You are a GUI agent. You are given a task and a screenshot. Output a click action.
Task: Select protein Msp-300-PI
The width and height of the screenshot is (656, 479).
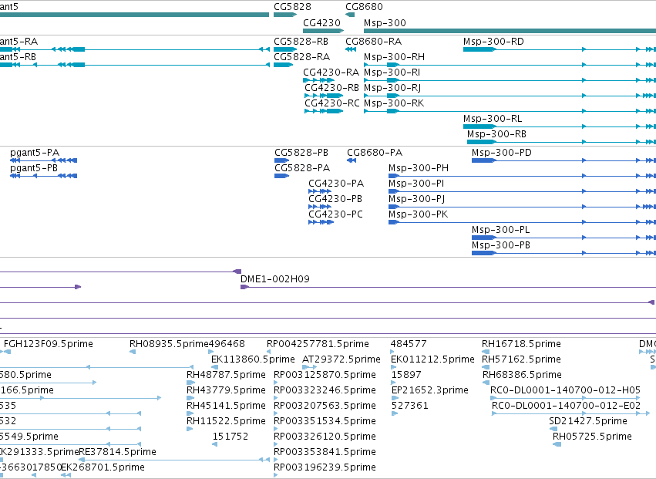pos(416,184)
